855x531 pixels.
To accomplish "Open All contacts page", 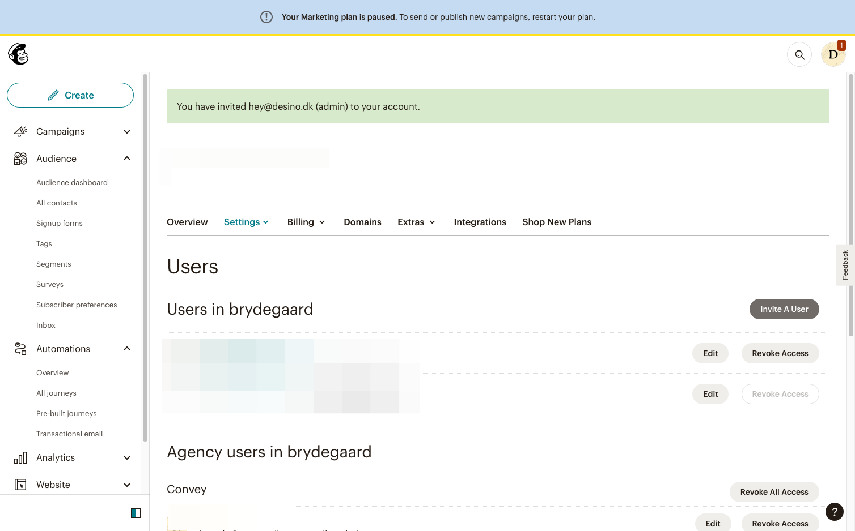I will coord(57,203).
